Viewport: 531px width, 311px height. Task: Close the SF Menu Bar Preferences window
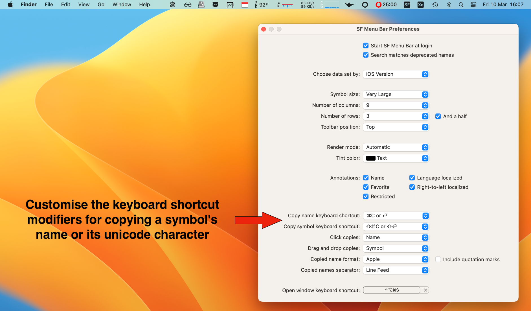click(x=264, y=29)
